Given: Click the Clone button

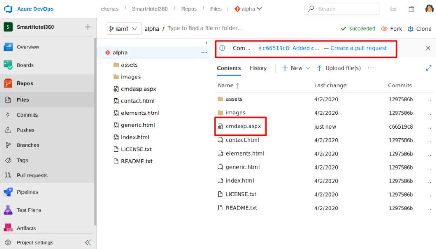Looking at the screenshot, I should [x=420, y=29].
